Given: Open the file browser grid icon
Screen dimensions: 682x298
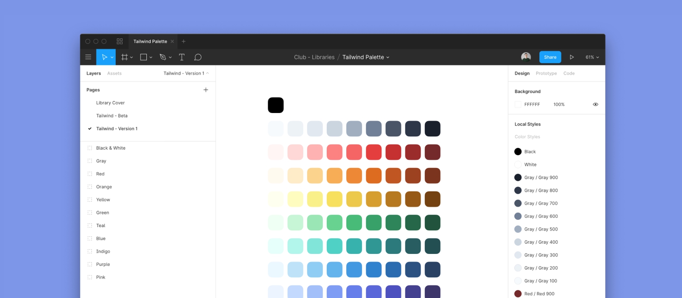Looking at the screenshot, I should [x=119, y=41].
